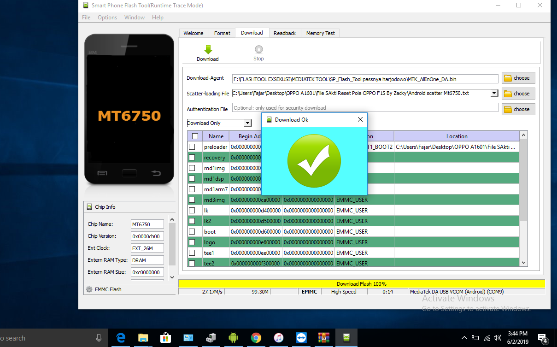Switch to the Readback tab
The width and height of the screenshot is (557, 347).
click(285, 33)
